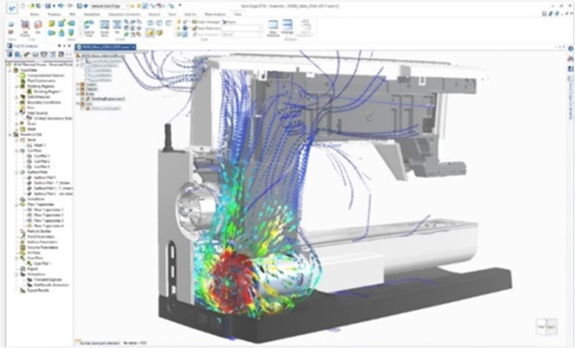Select Flow Trajectories 1 in results tree
The width and height of the screenshot is (575, 348).
(x=49, y=209)
